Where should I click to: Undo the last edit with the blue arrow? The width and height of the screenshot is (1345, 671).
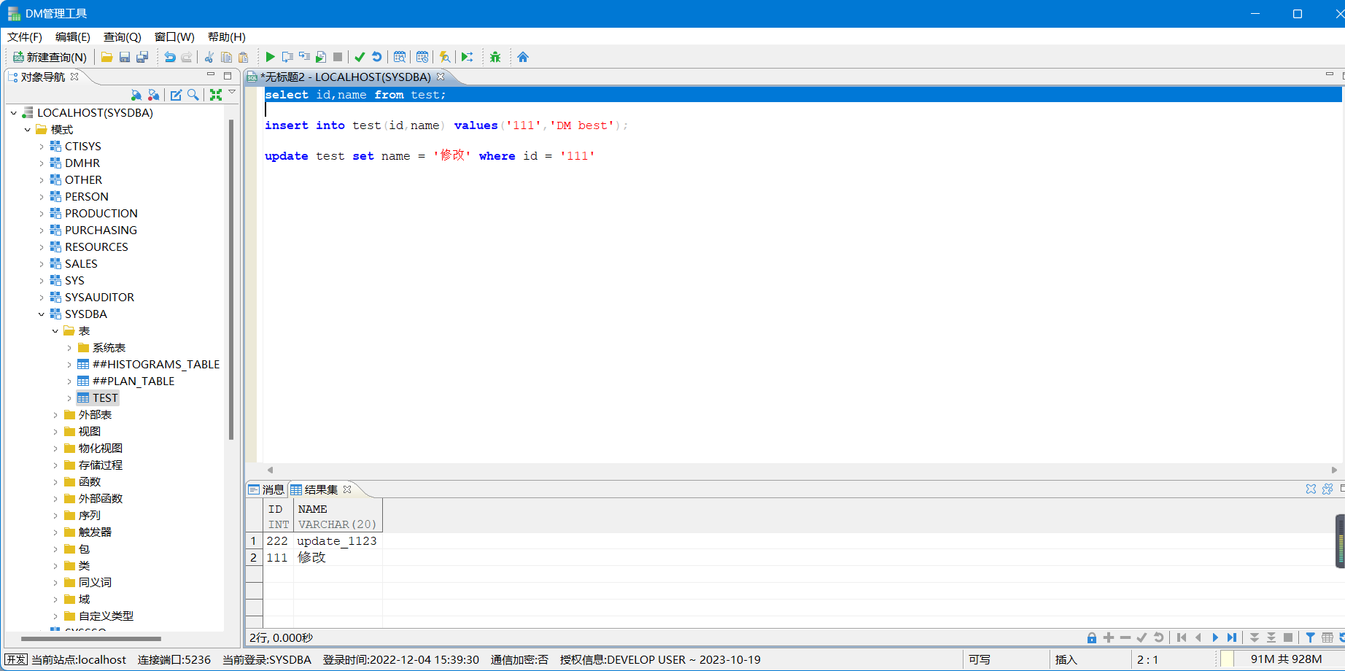[169, 57]
